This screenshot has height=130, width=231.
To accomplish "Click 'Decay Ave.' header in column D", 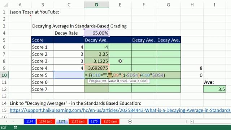I will (x=96, y=40).
